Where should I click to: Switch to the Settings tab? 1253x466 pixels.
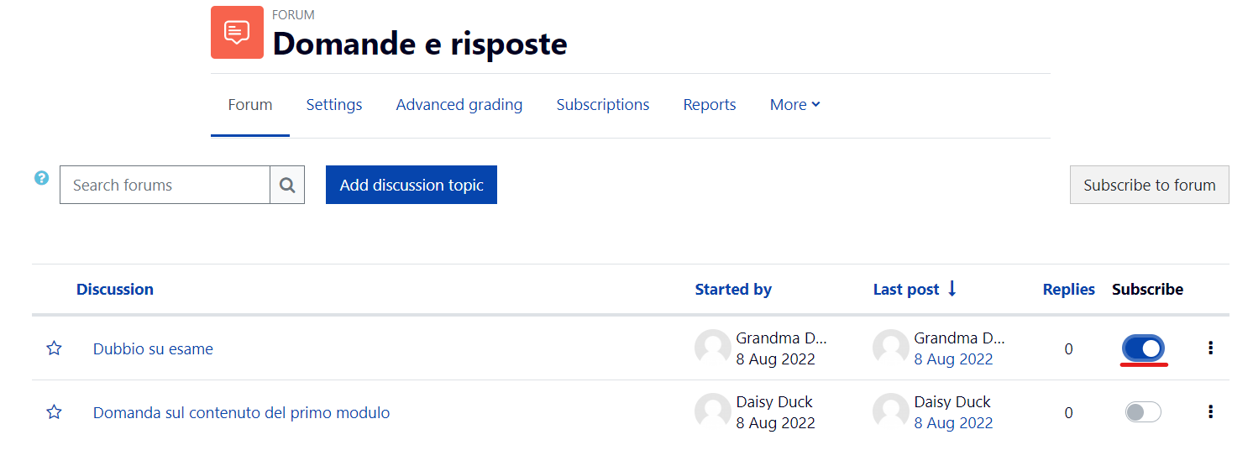334,105
